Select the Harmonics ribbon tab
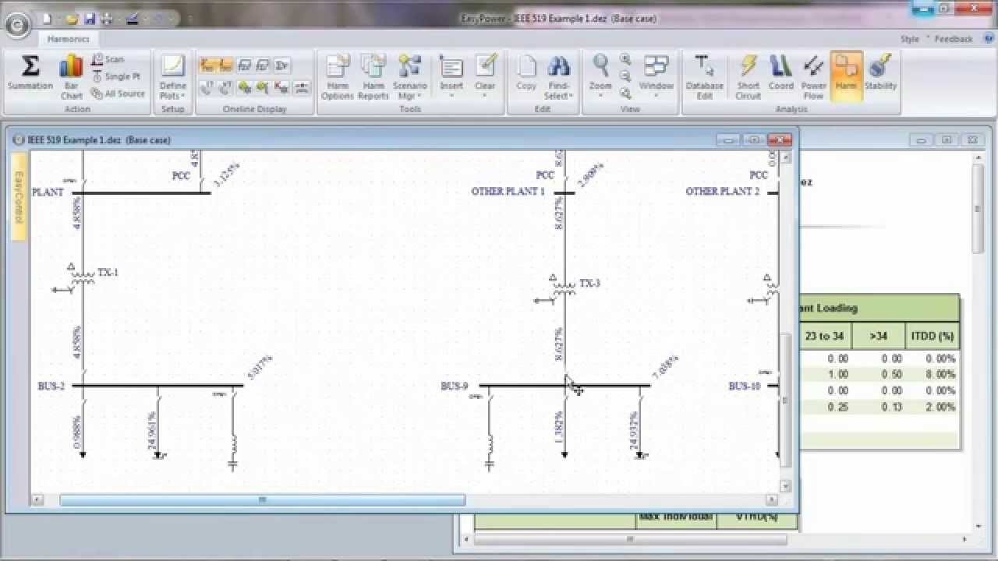 [68, 39]
